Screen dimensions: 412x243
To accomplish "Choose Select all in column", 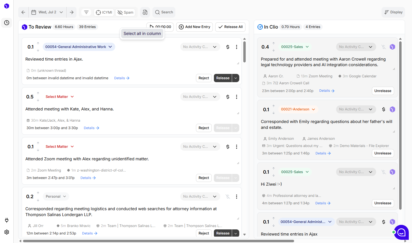I will click(142, 34).
